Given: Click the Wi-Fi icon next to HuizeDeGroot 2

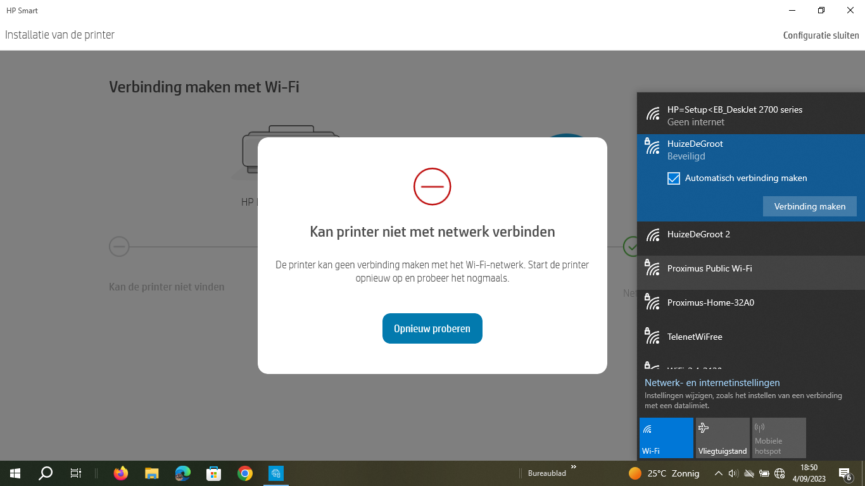Looking at the screenshot, I should (653, 235).
